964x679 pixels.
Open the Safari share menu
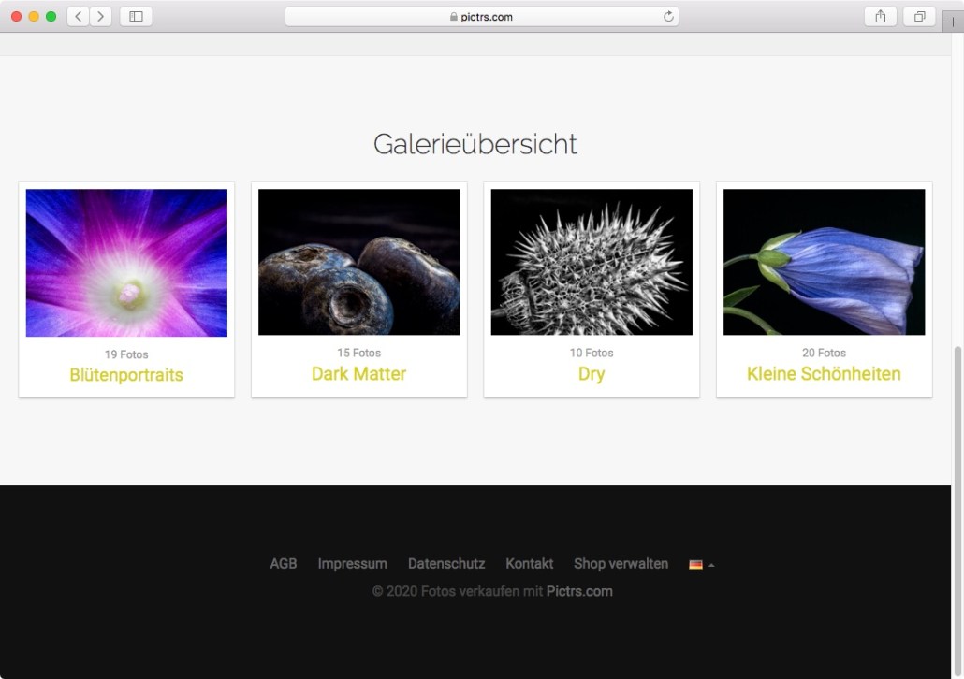(x=881, y=17)
